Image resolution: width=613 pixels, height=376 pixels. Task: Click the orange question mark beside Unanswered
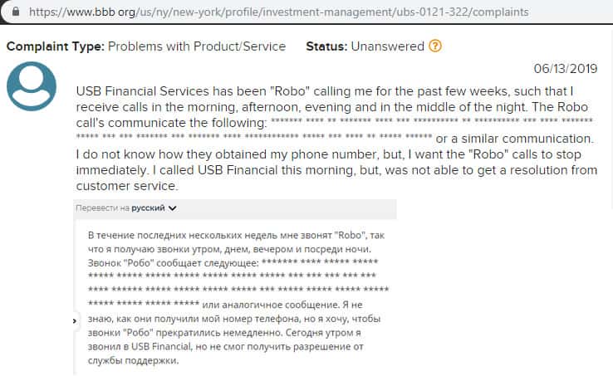pyautogui.click(x=436, y=46)
